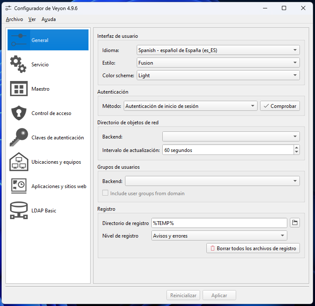This screenshot has height=306, width=315.
Task: Click Borrar todos los archivos de registro
Action: tap(253, 248)
